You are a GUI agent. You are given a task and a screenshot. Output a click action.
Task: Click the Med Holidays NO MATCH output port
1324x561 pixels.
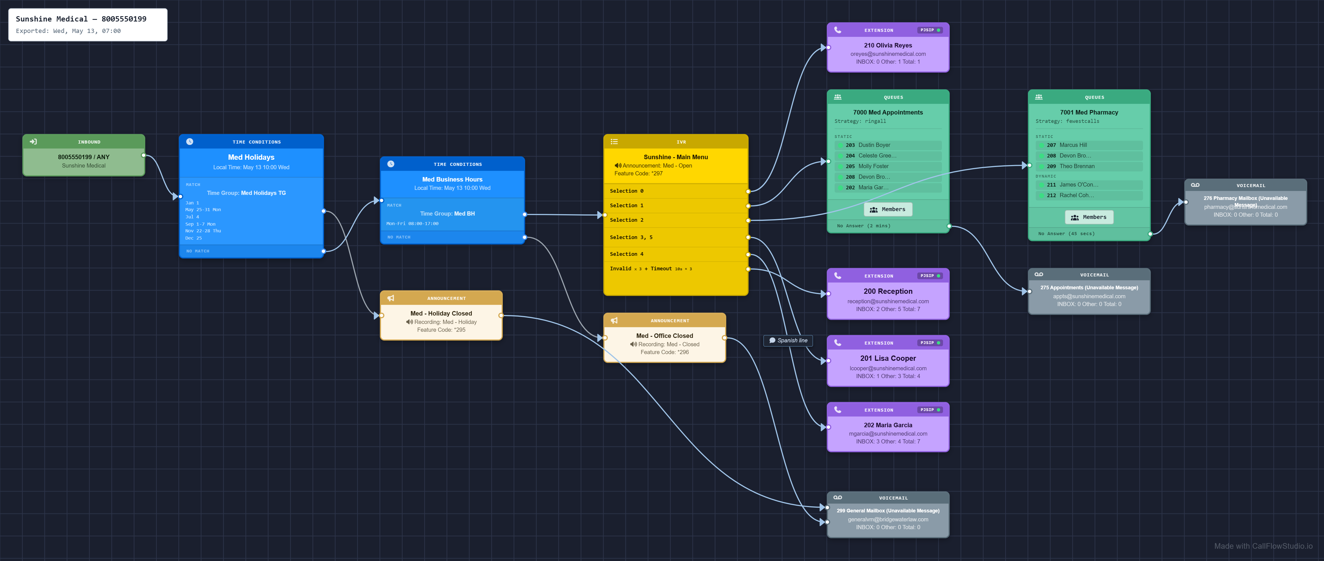pos(323,251)
